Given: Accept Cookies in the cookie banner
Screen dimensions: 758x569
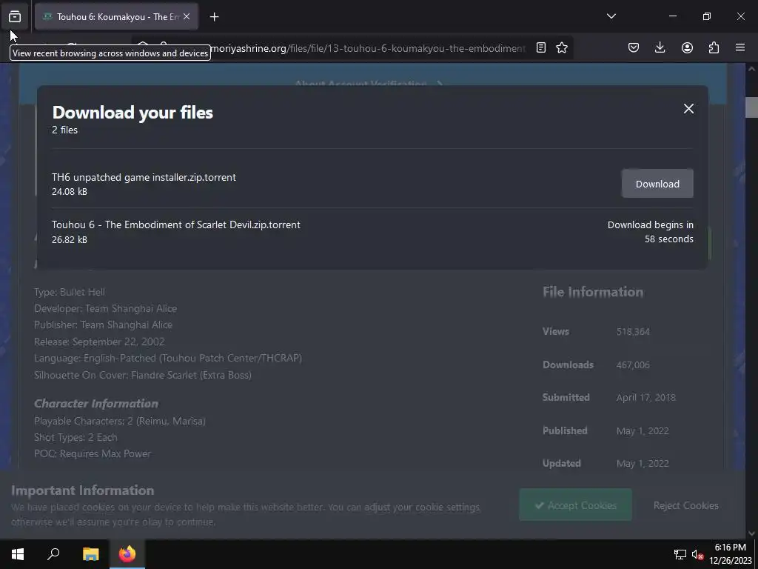Looking at the screenshot, I should pyautogui.click(x=575, y=505).
